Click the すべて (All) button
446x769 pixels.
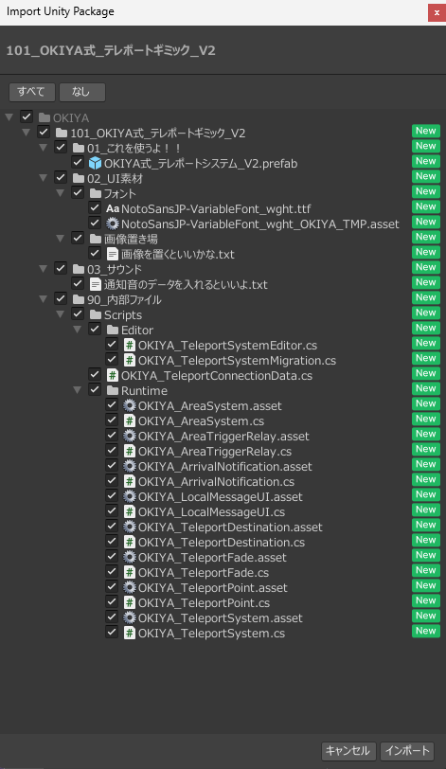click(32, 92)
